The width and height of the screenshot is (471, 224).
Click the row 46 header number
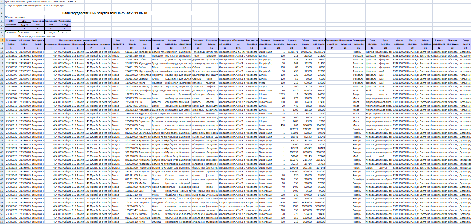pos(2,175)
